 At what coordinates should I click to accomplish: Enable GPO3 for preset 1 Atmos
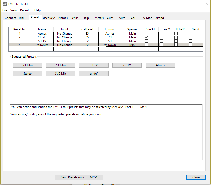click(x=191, y=33)
